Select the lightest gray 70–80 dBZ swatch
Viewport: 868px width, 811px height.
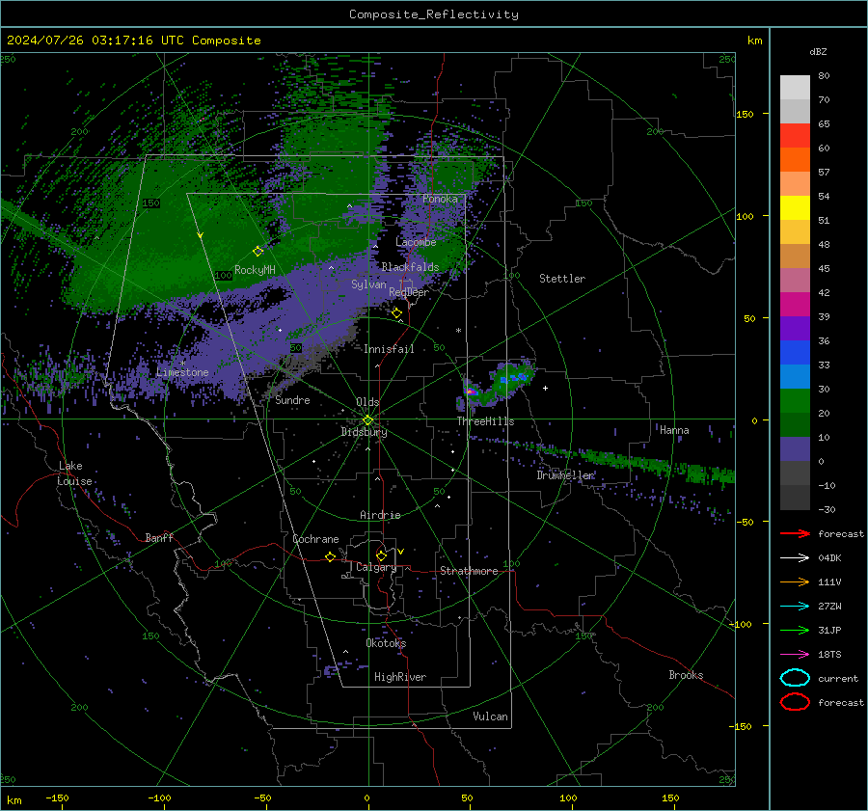(x=795, y=87)
